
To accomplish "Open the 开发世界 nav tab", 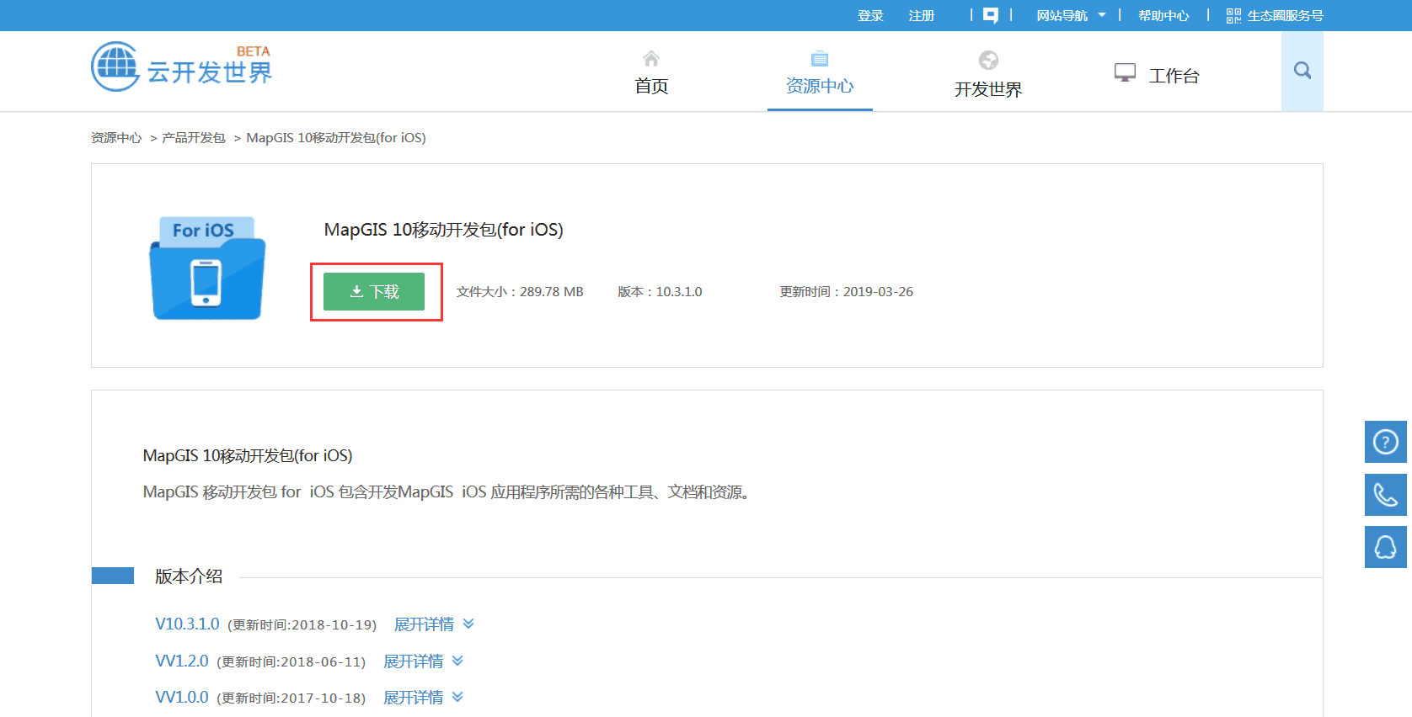I will click(x=988, y=89).
